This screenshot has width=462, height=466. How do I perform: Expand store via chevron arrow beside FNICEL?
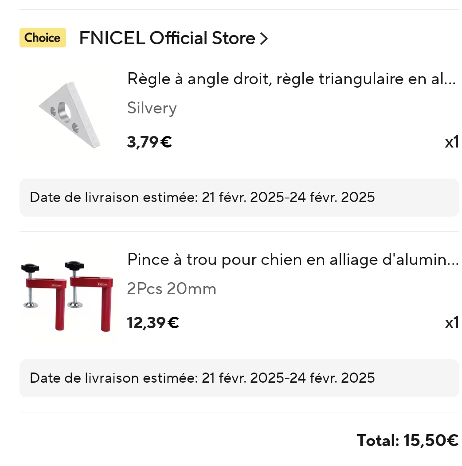coord(264,39)
